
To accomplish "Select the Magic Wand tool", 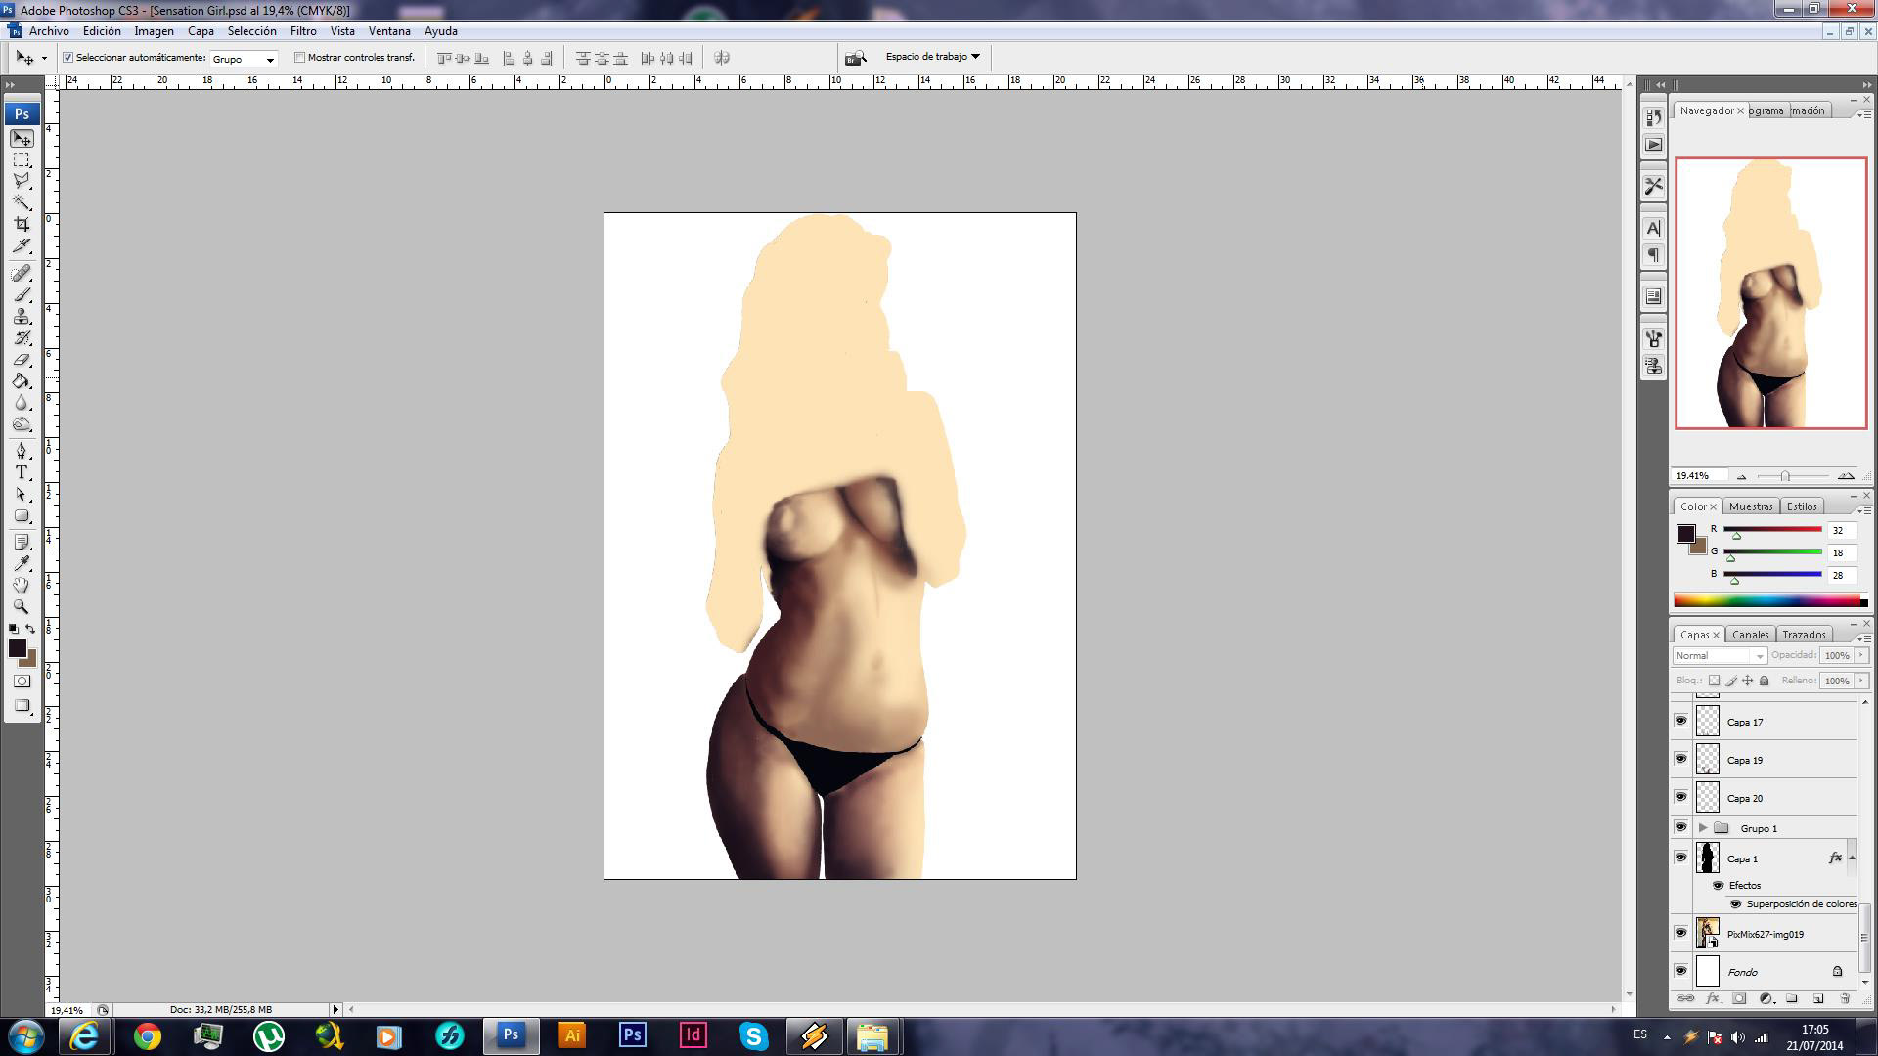I will click(22, 202).
